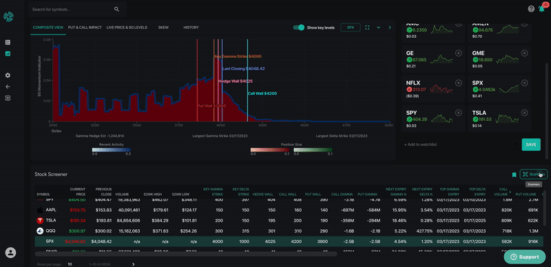Image resolution: width=551 pixels, height=267 pixels.
Task: Open the Support chat button
Action: (x=524, y=257)
